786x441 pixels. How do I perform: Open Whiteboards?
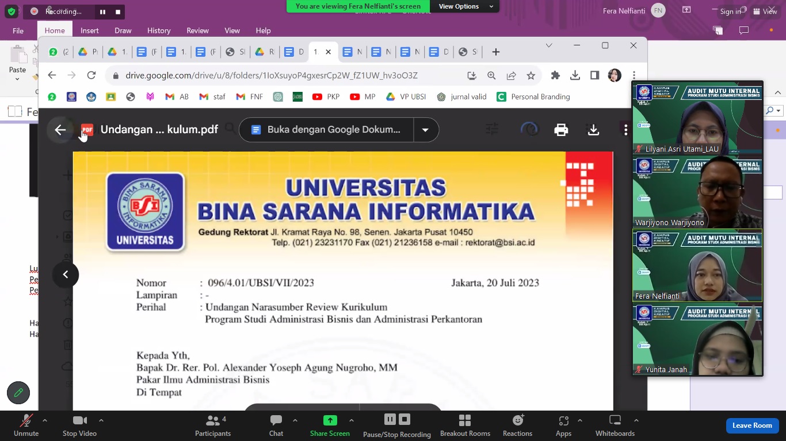(615, 425)
